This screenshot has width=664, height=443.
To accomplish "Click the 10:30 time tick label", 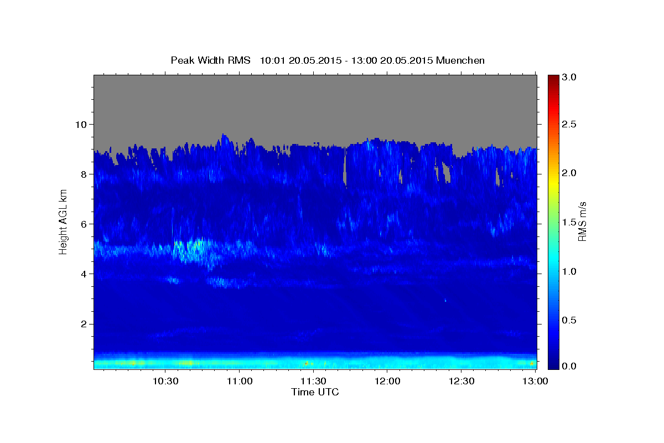I will (x=165, y=381).
